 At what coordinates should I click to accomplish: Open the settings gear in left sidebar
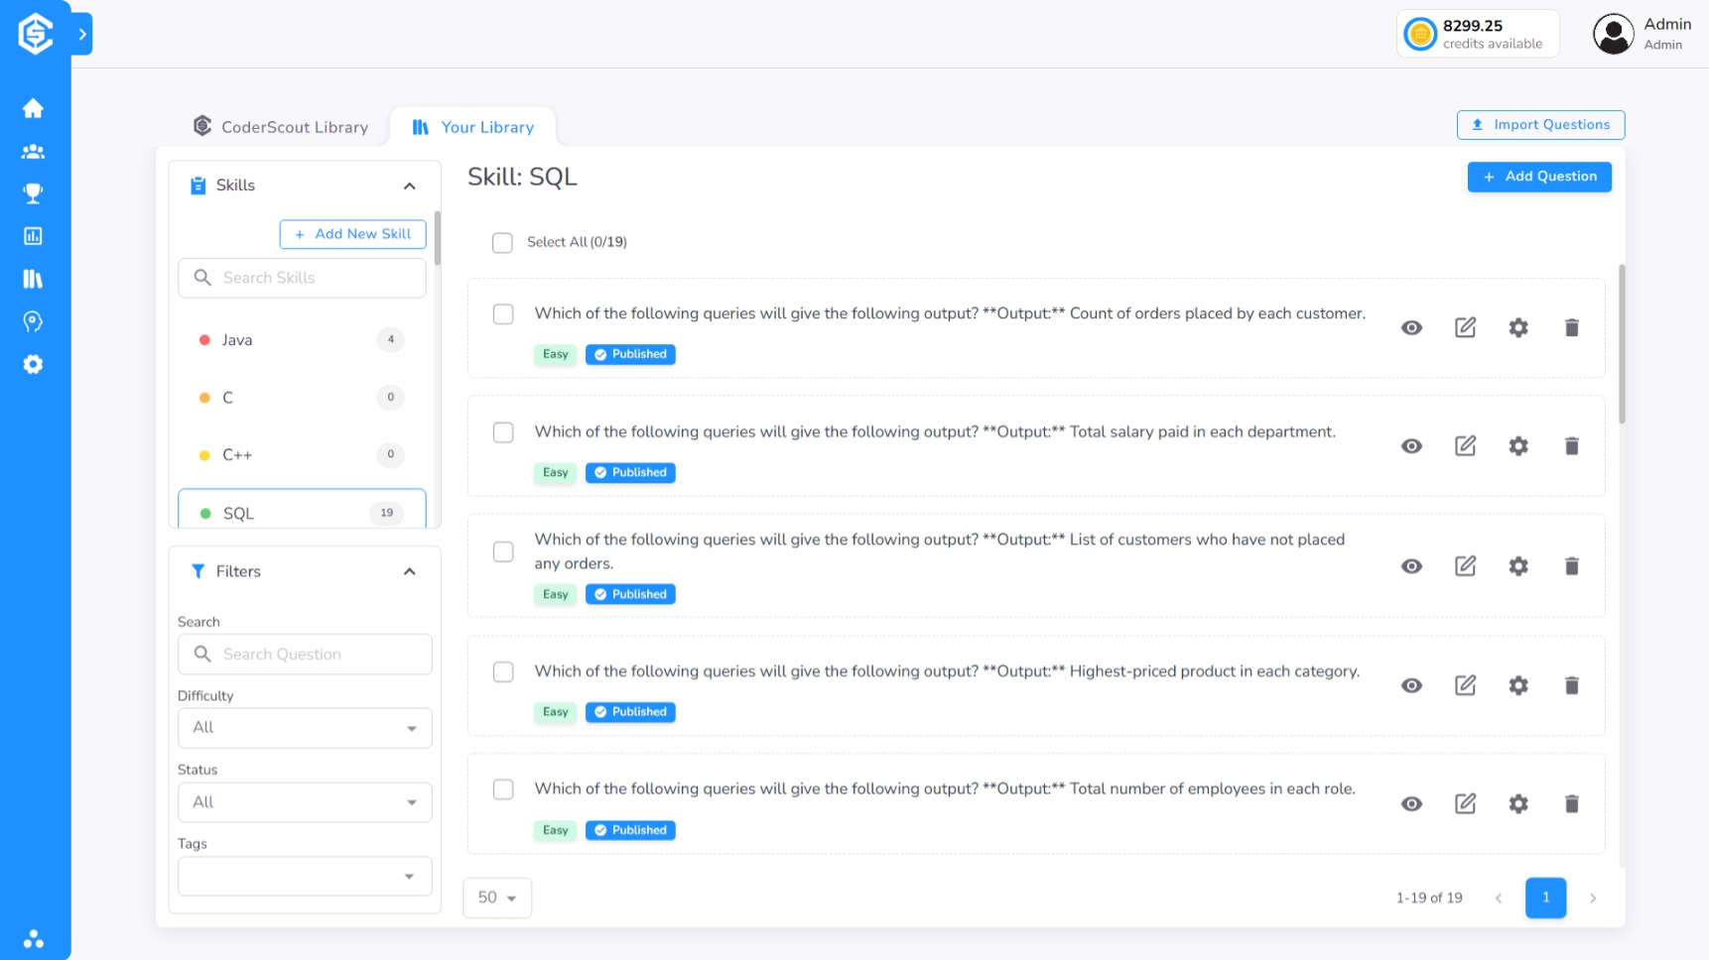click(33, 364)
